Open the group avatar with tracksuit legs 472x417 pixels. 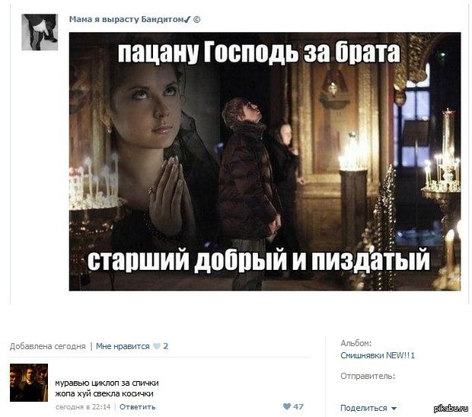(40, 32)
